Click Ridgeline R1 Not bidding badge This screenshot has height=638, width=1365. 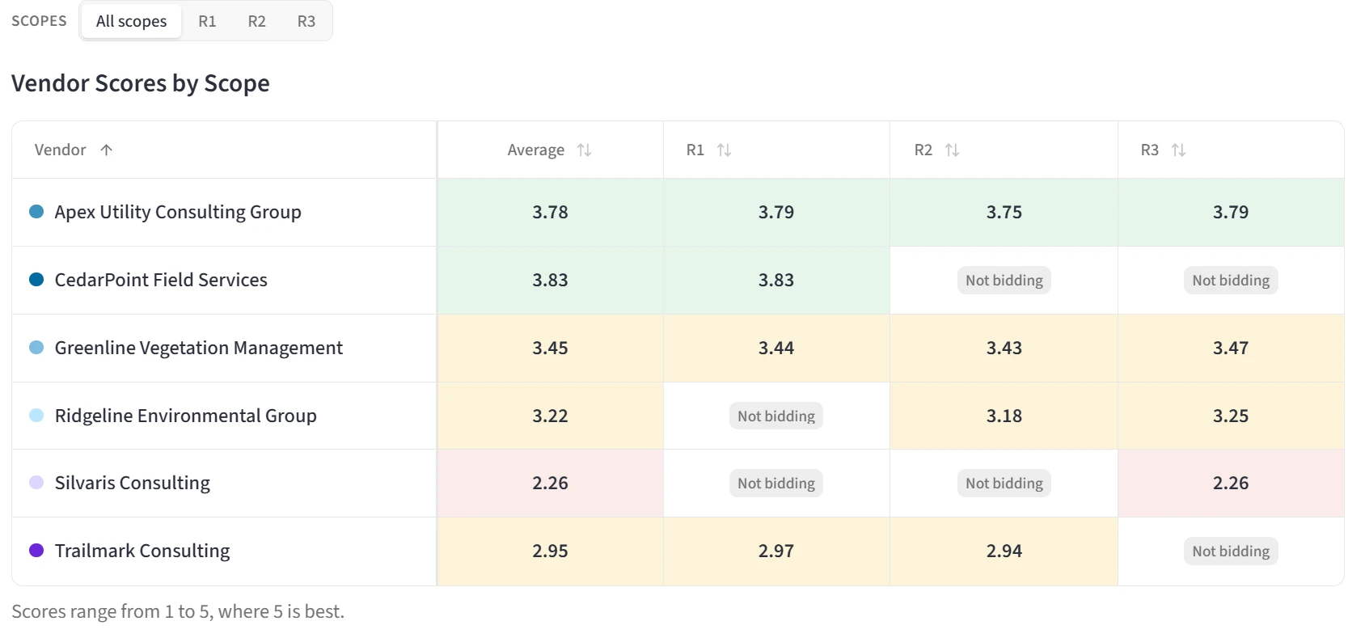[776, 416]
